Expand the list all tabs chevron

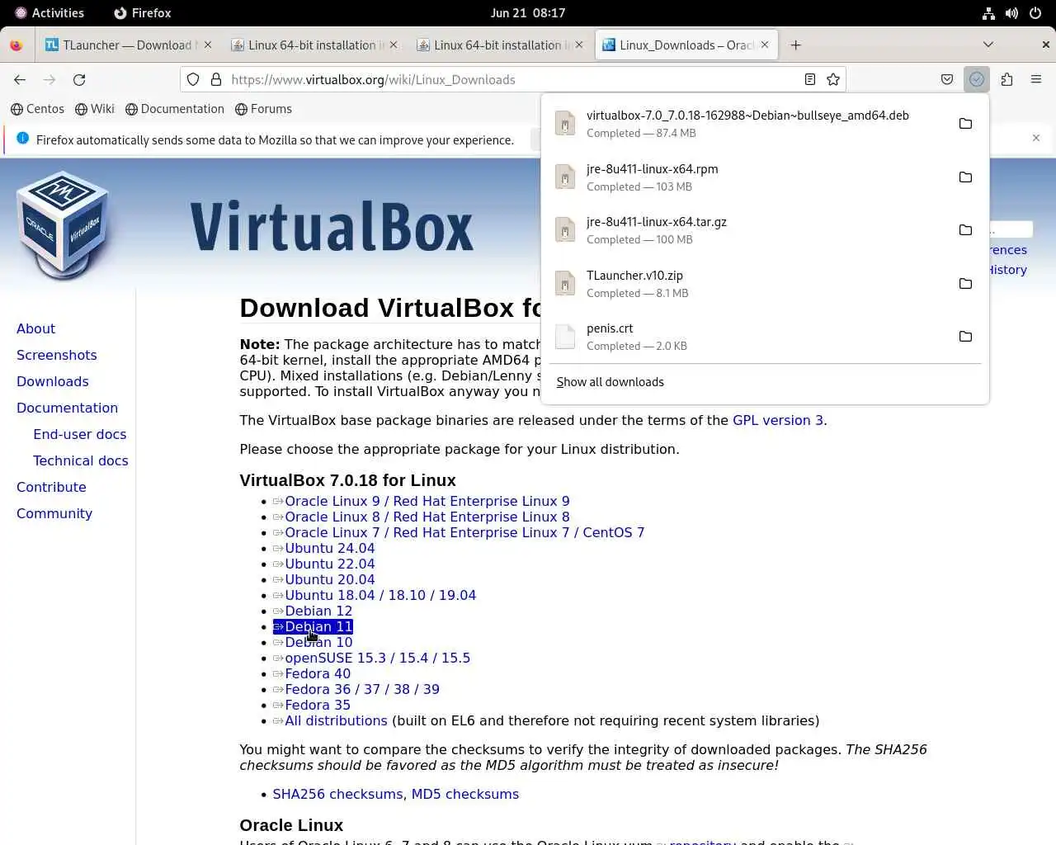(988, 45)
